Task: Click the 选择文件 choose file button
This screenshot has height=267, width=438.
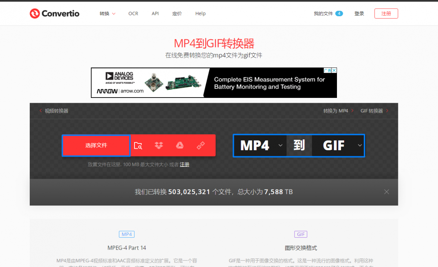Action: pyautogui.click(x=96, y=145)
